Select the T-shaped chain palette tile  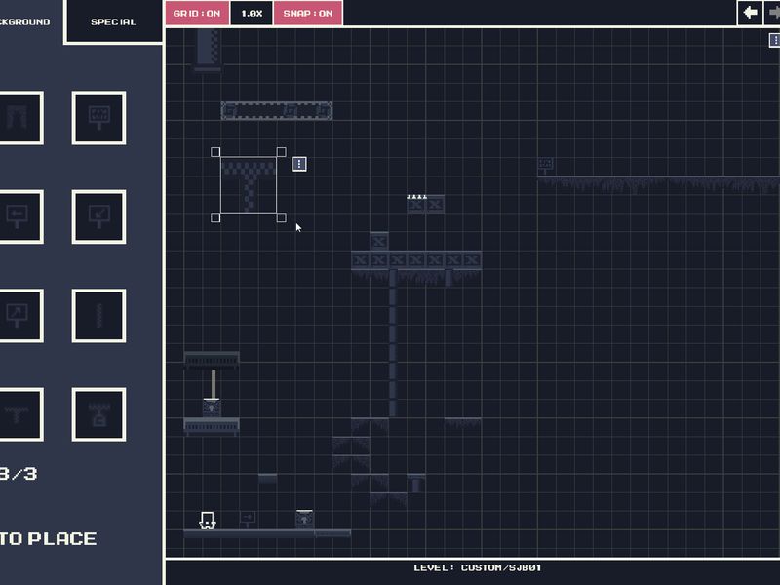[x=19, y=414]
